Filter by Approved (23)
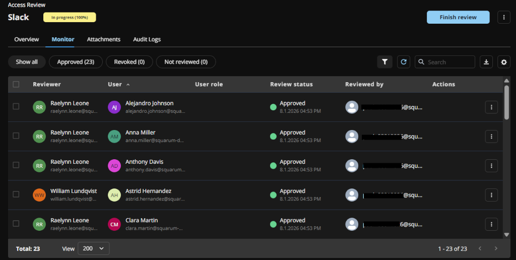The width and height of the screenshot is (516, 260). click(x=76, y=62)
